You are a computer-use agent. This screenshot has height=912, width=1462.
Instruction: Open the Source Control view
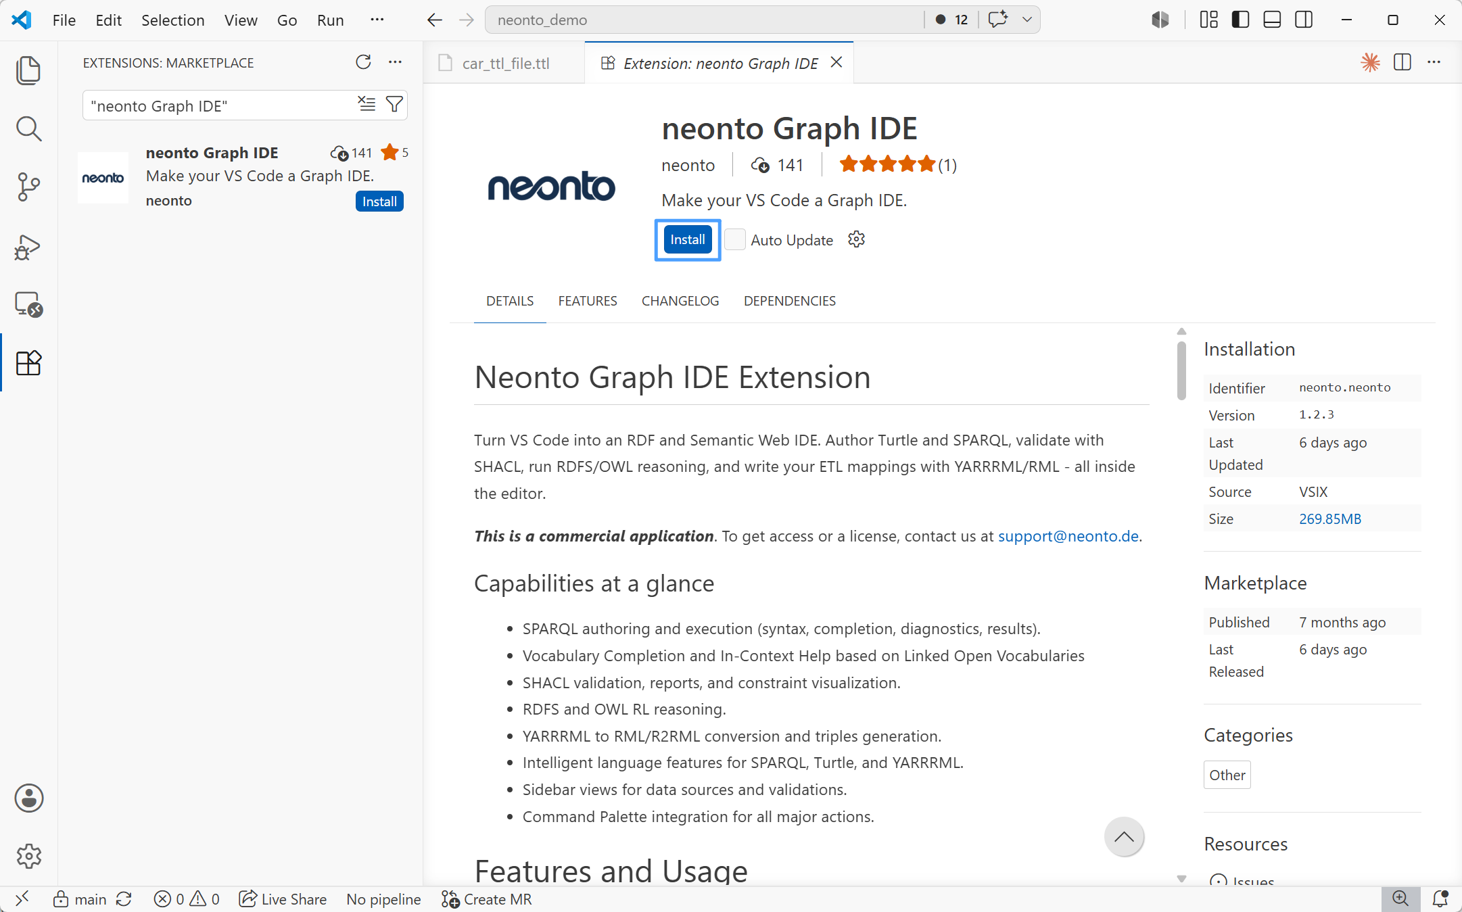pyautogui.click(x=28, y=187)
